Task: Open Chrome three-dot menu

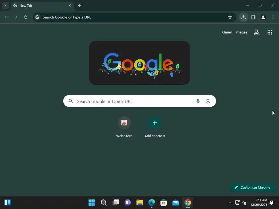Action: click(273, 17)
